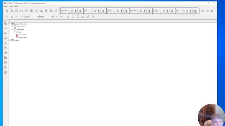Select the Выходы типа tree item
This screenshot has width=225, height=126.
point(22,37)
